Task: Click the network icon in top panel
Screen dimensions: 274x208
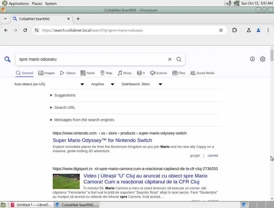Action: point(237,3)
